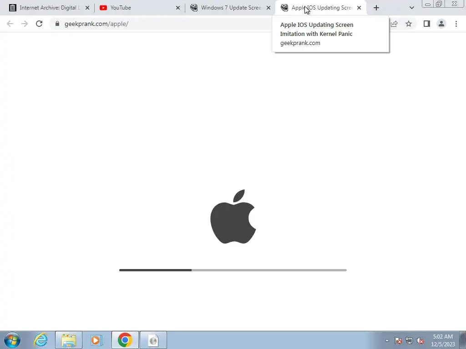This screenshot has width=466, height=349.
Task: Click the muted volume tray icon
Action: [x=420, y=340]
